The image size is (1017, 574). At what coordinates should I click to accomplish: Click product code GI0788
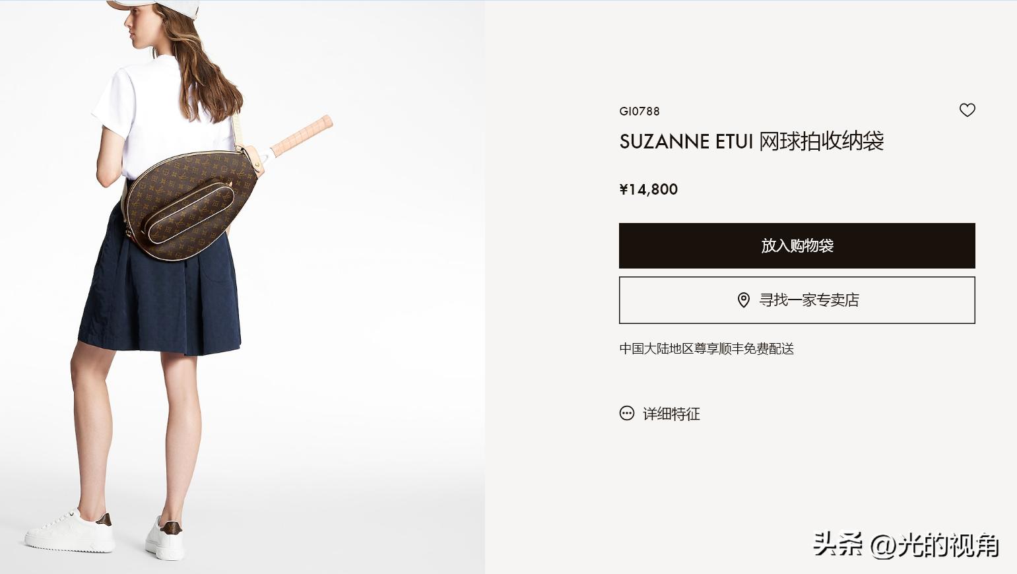tap(639, 112)
